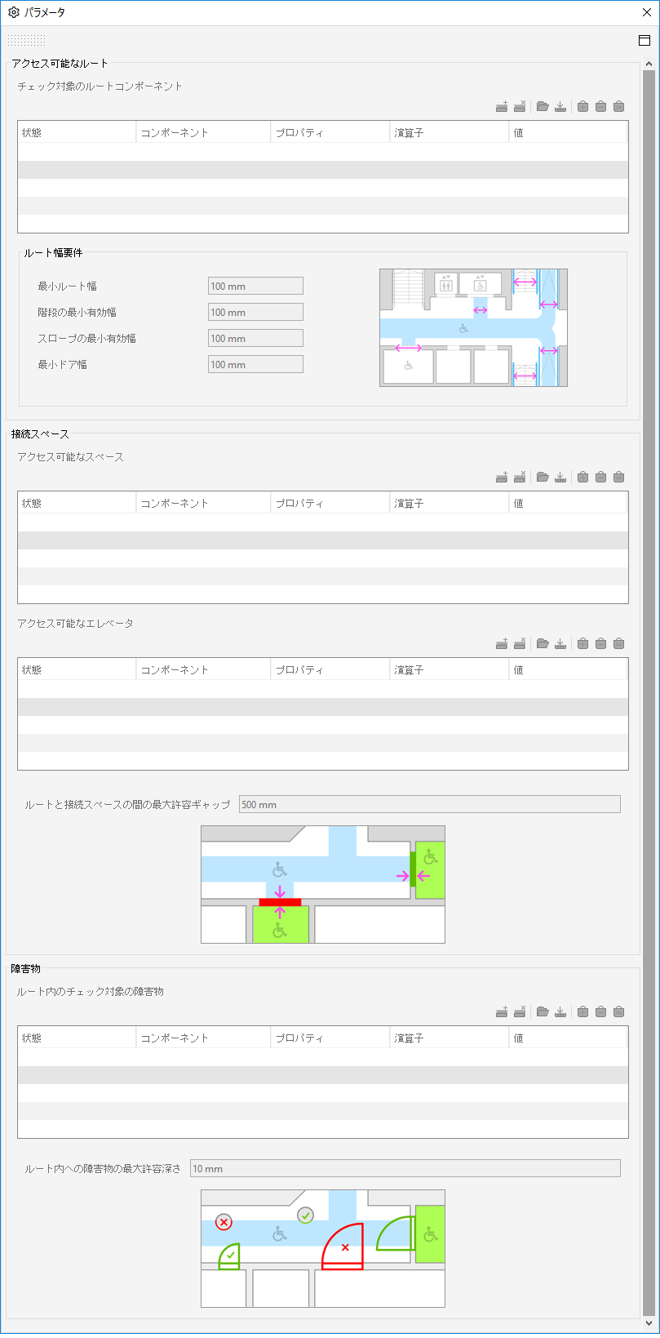Click basket plus icon above accessible elevators table
The height and width of the screenshot is (1338, 660).
[x=582, y=643]
